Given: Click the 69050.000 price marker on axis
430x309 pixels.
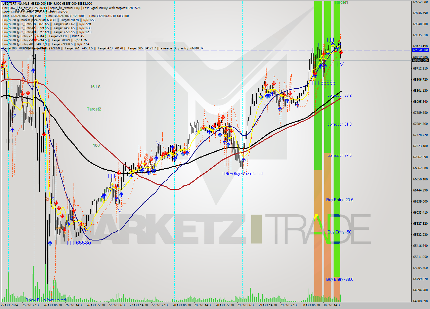Looking at the screenshot, I should tap(420, 50).
